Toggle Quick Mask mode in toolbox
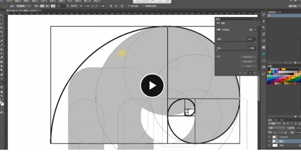 [x=2, y=108]
